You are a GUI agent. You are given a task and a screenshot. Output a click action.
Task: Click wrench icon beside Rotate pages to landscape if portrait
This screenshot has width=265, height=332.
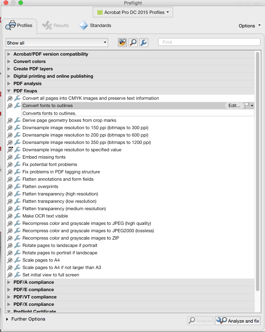[17, 245]
